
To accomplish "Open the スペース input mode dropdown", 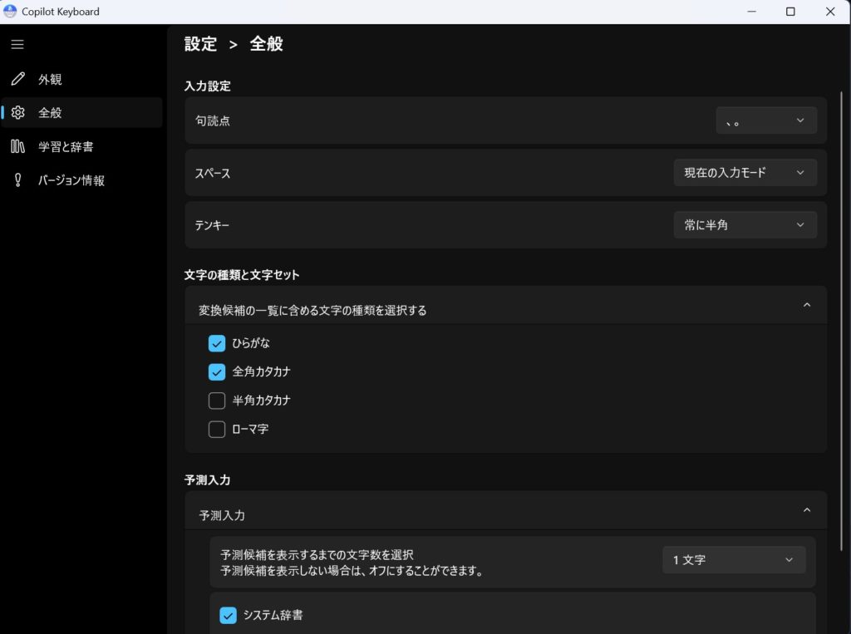I will click(x=745, y=172).
